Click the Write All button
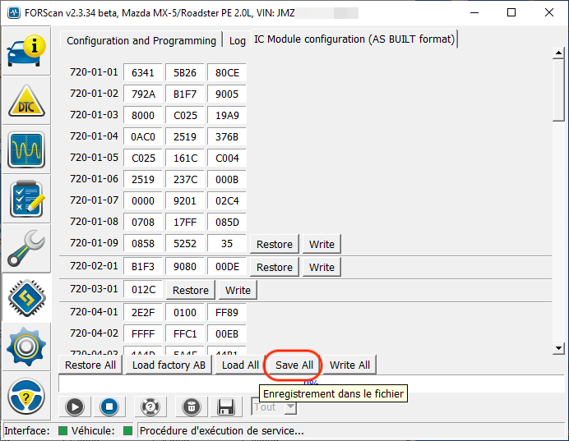569x441 pixels. point(349,365)
